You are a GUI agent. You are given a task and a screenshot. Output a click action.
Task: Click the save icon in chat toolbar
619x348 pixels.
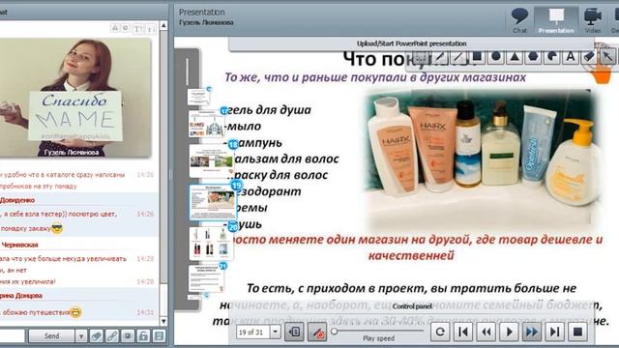tap(159, 336)
